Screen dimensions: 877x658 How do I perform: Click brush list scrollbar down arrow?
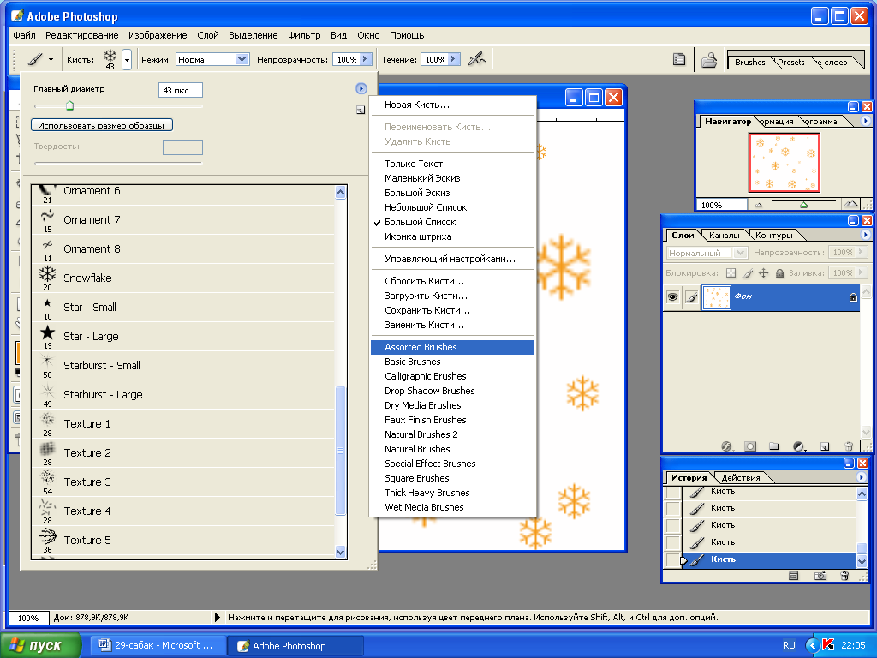tap(340, 552)
